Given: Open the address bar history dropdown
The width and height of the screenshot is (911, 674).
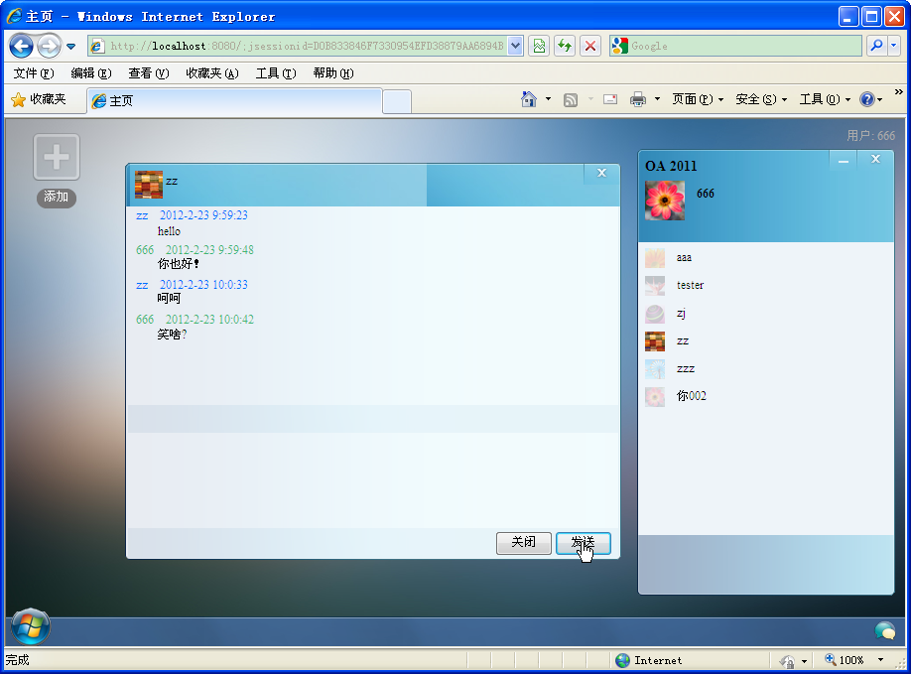Looking at the screenshot, I should pyautogui.click(x=515, y=46).
